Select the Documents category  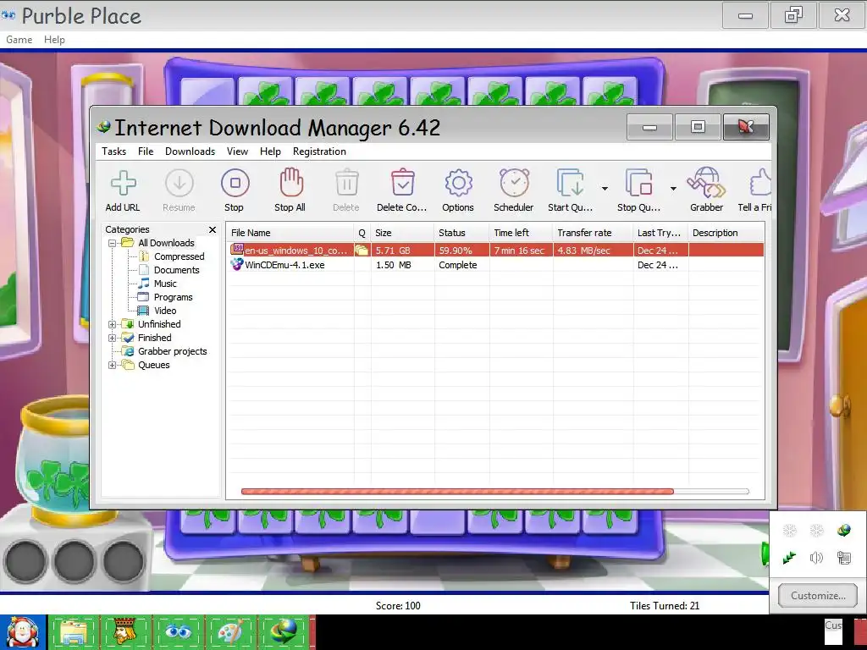[176, 270]
